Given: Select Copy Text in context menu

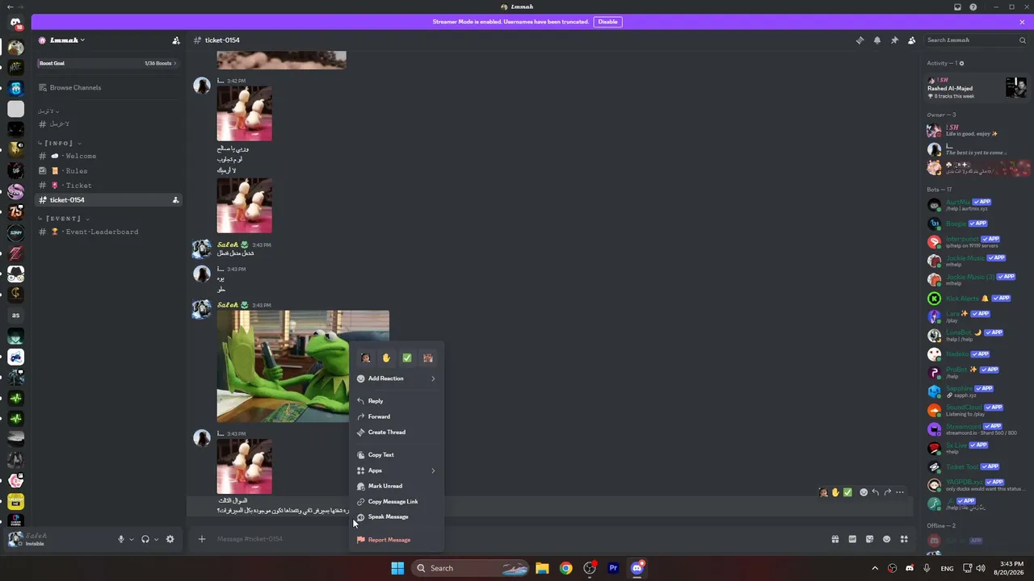Looking at the screenshot, I should point(396,455).
